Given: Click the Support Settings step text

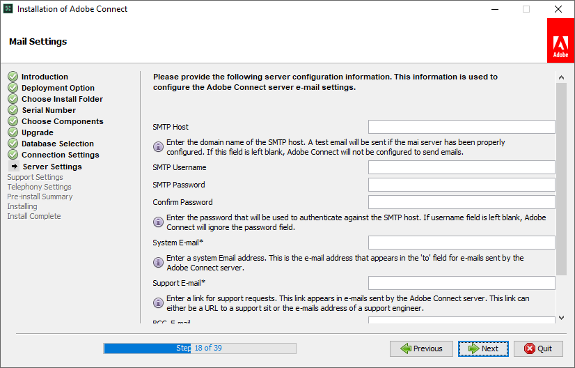Looking at the screenshot, I should [x=36, y=177].
